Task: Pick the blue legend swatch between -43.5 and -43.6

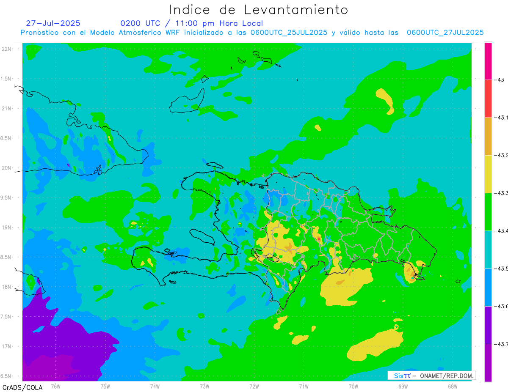Action: pos(488,287)
